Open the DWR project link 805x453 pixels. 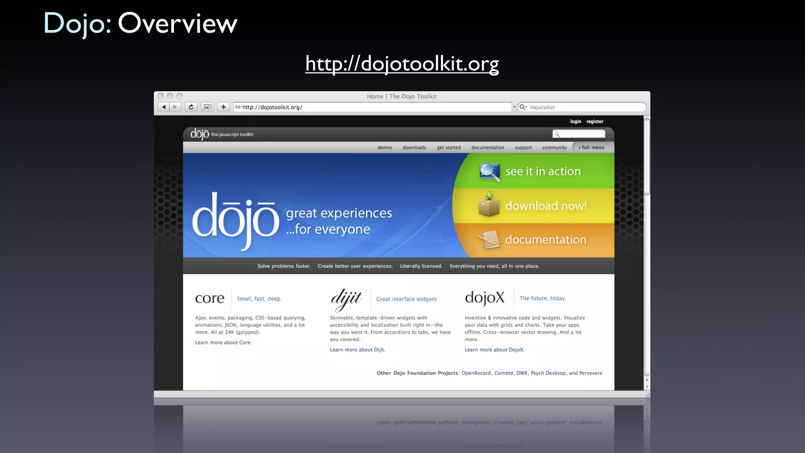[x=522, y=373]
